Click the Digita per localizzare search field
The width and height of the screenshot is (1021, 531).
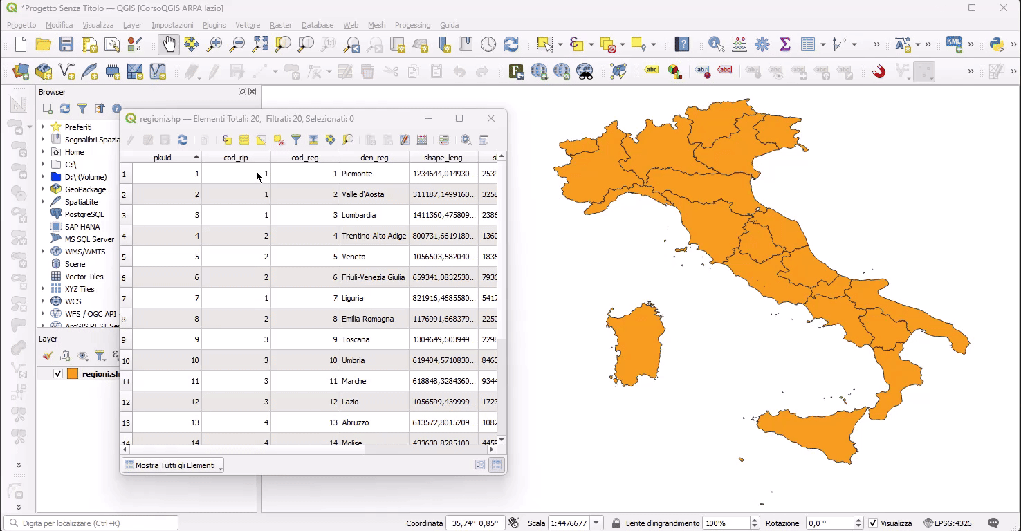pos(91,523)
